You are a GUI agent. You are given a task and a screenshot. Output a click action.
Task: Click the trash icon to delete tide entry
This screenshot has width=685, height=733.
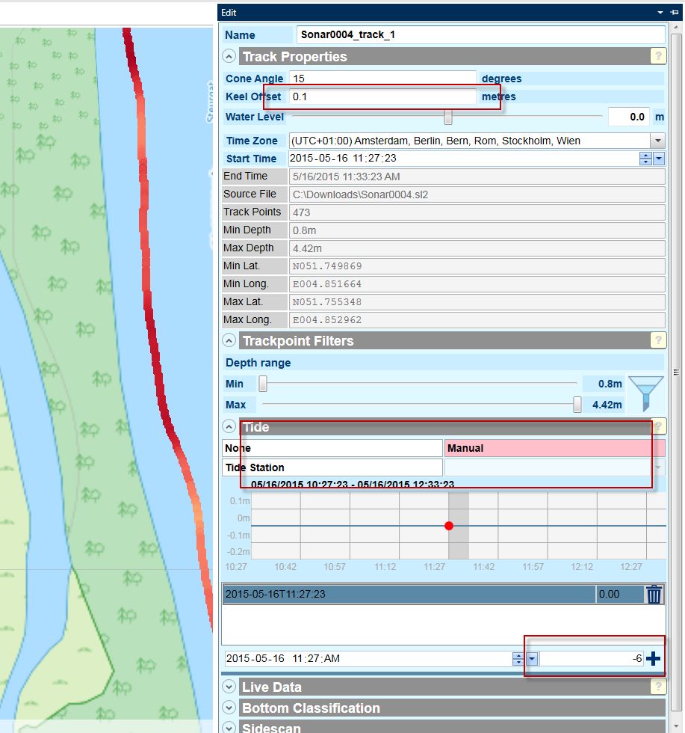click(654, 595)
